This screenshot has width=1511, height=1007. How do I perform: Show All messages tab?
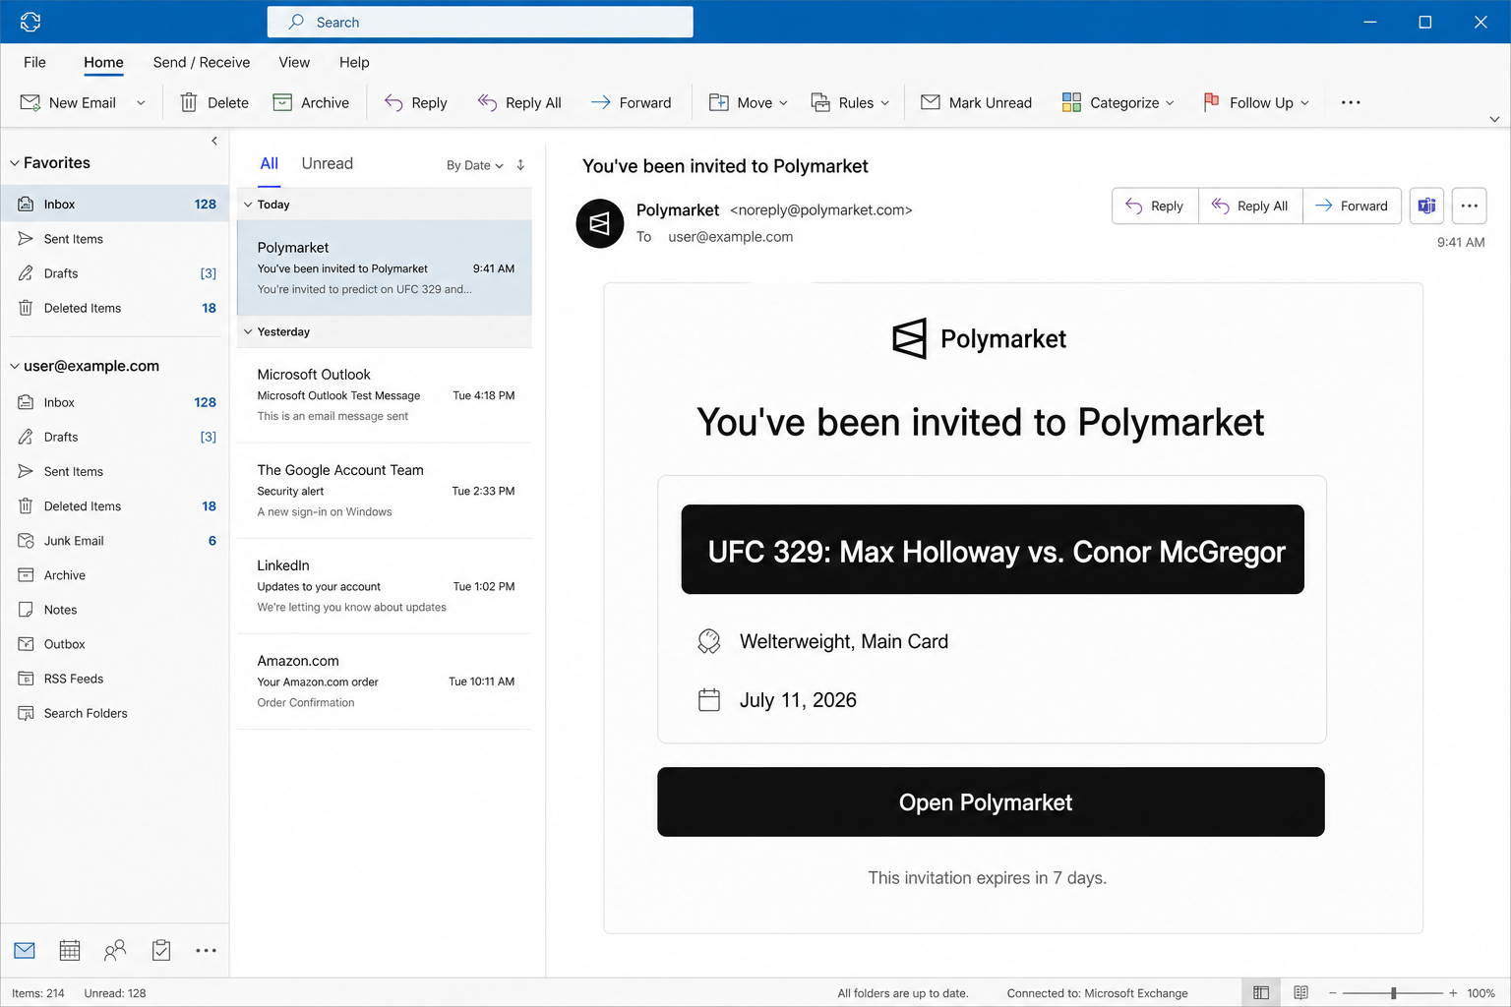coord(270,163)
